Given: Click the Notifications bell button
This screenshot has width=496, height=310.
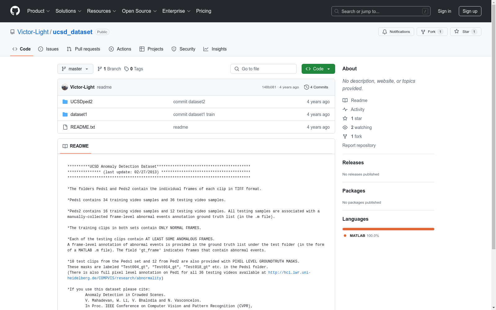Looking at the screenshot, I should point(396,32).
